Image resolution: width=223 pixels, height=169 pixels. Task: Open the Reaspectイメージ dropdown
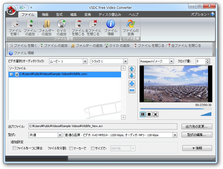[x=172, y=61]
